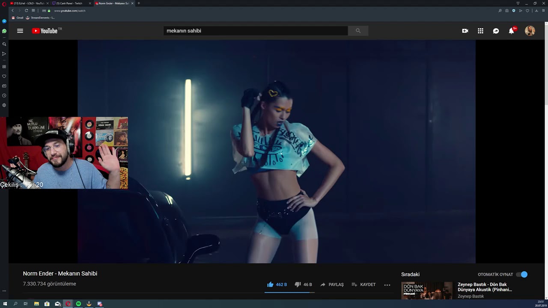Switch to the Canlı Panel - Twitch tab

[x=71, y=3]
